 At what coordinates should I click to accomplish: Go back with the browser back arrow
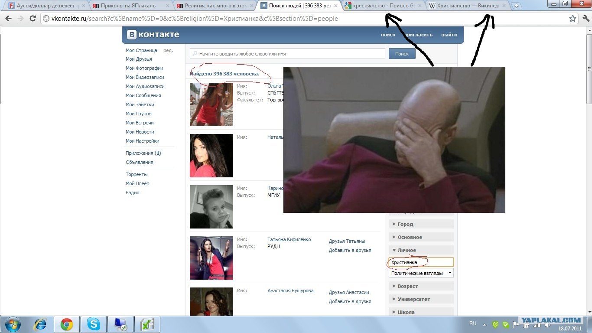tap(8, 19)
